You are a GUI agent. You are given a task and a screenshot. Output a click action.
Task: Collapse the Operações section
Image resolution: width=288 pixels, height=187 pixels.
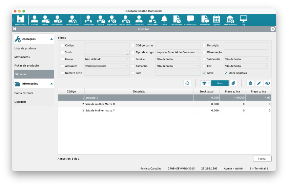(x=52, y=39)
